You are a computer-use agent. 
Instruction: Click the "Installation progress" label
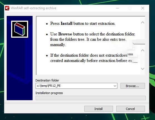pos(49,93)
